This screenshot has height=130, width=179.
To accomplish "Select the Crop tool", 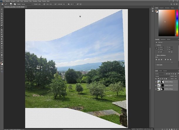I will (1, 18).
